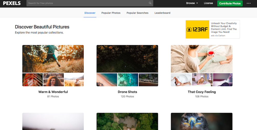This screenshot has width=257, height=130.
Task: Click the rocky coastline aerial thumbnail
Action: [149, 80]
